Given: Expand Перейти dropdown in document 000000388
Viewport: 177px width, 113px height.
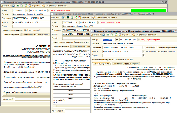Looking at the screenshot, I should pos(36,5).
